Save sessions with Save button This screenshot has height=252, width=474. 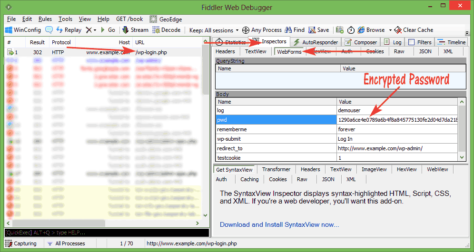click(x=319, y=30)
